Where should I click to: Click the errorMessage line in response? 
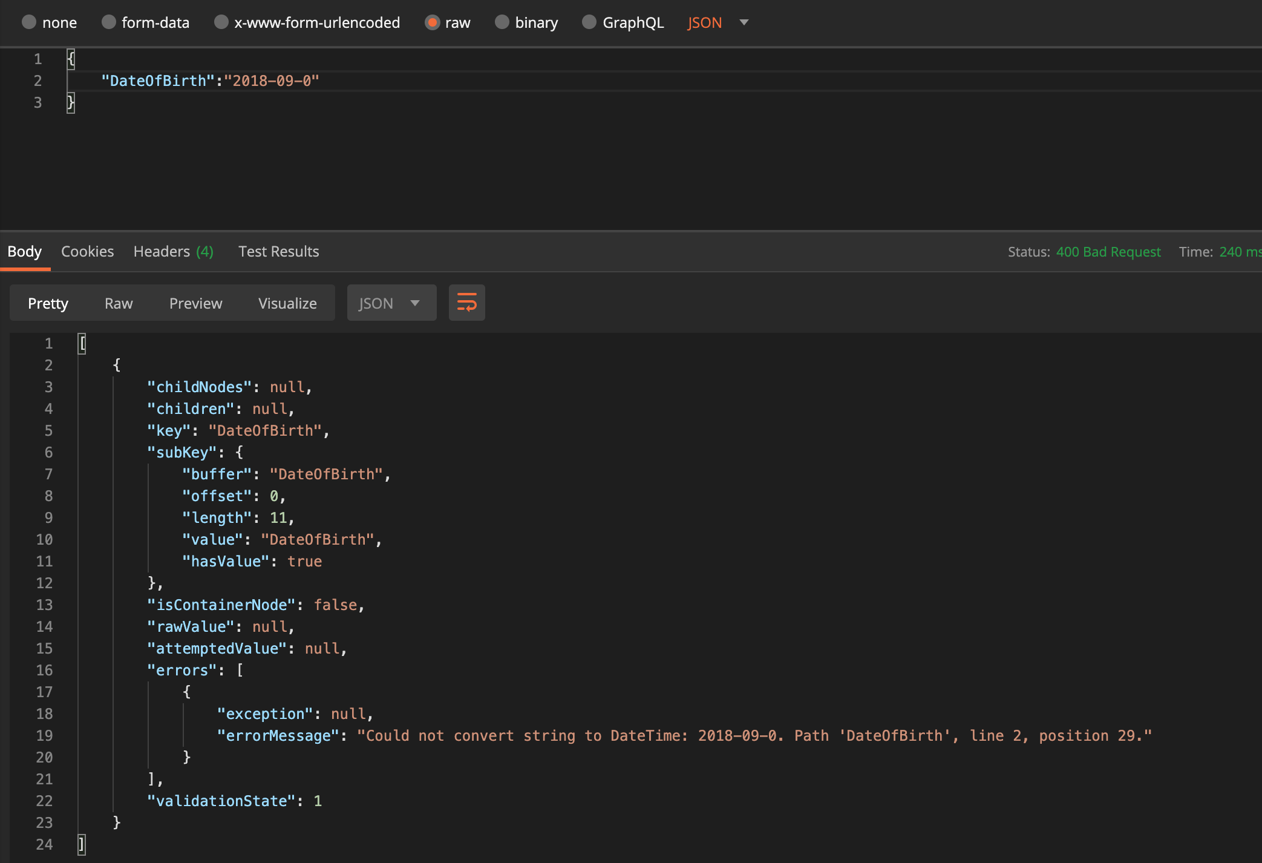(684, 735)
